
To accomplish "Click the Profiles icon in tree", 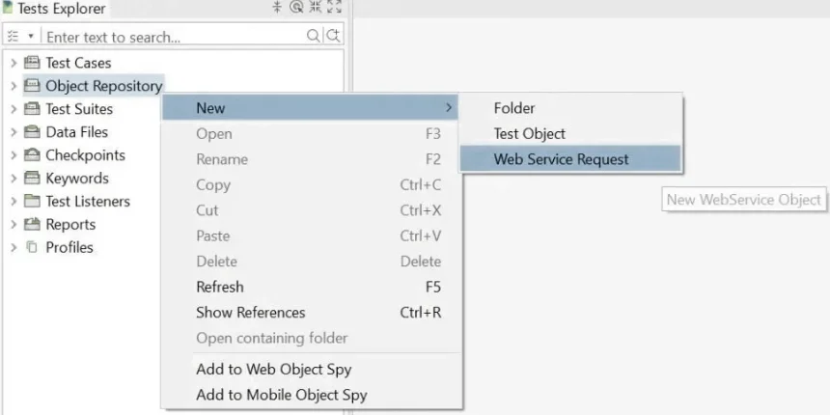I will point(32,248).
